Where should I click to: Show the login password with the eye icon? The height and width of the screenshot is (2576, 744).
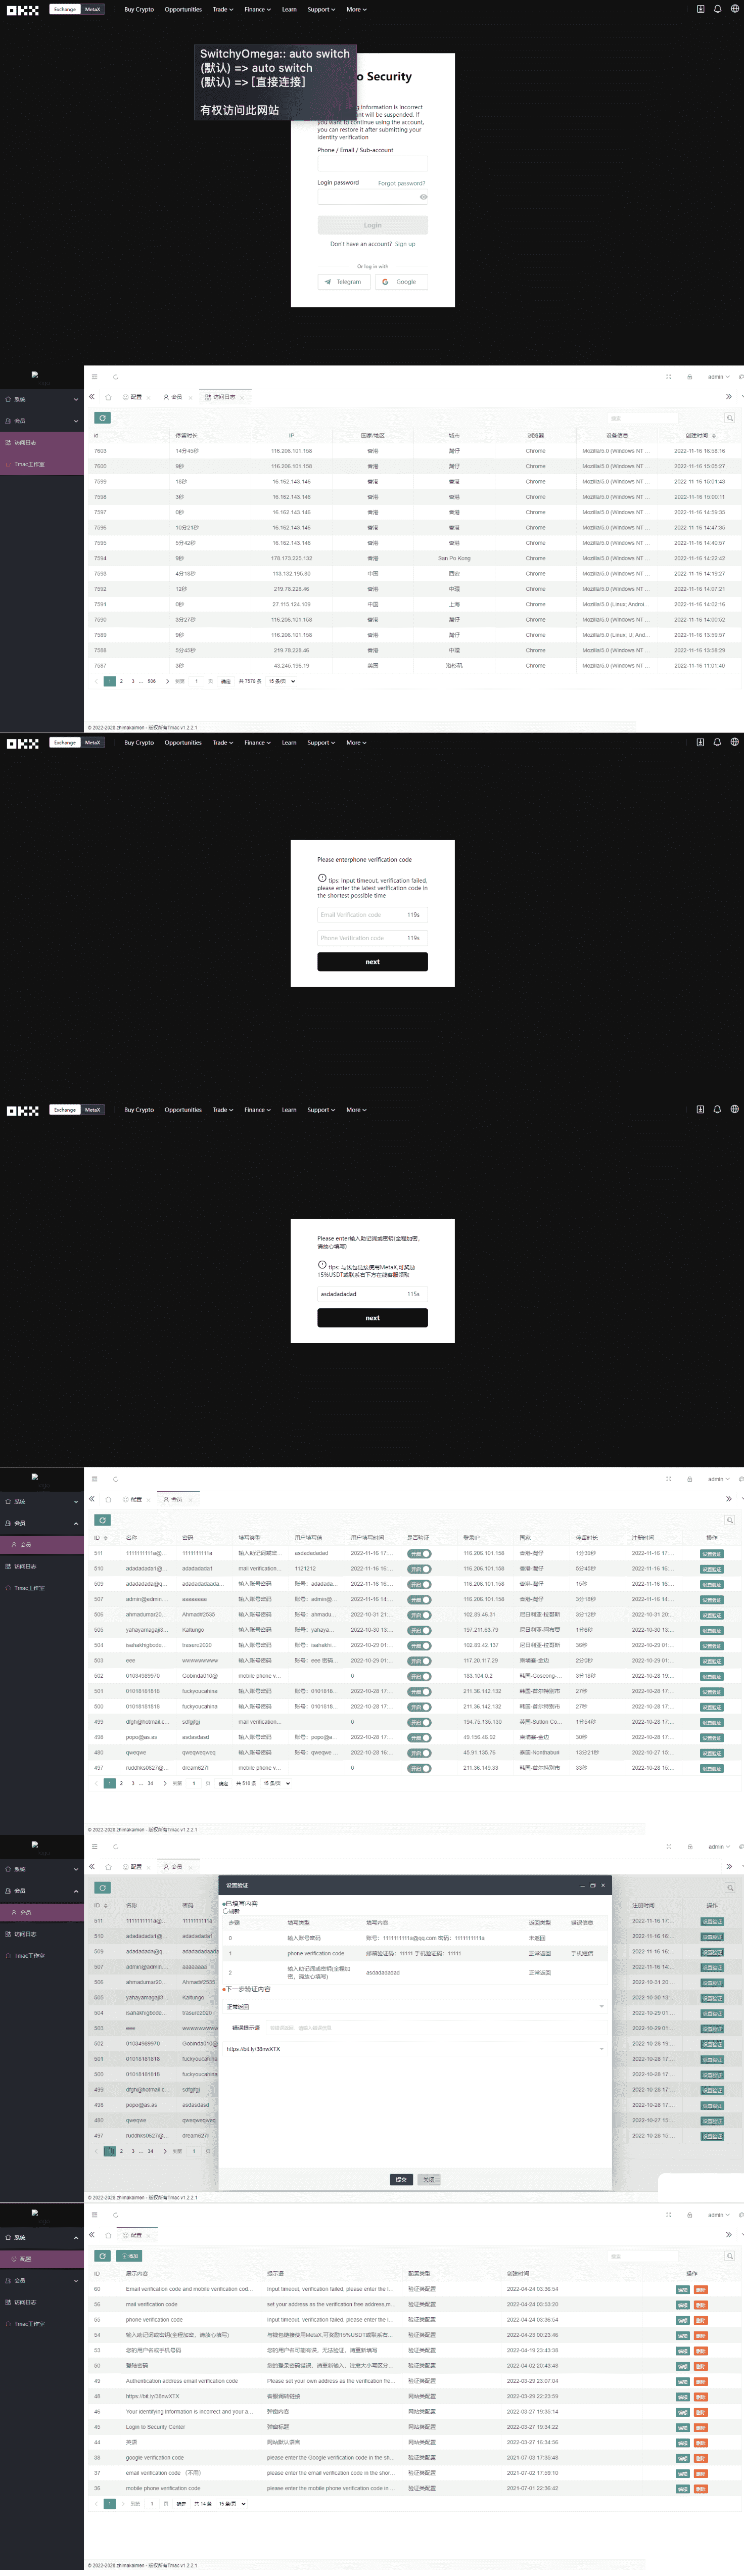(x=423, y=197)
